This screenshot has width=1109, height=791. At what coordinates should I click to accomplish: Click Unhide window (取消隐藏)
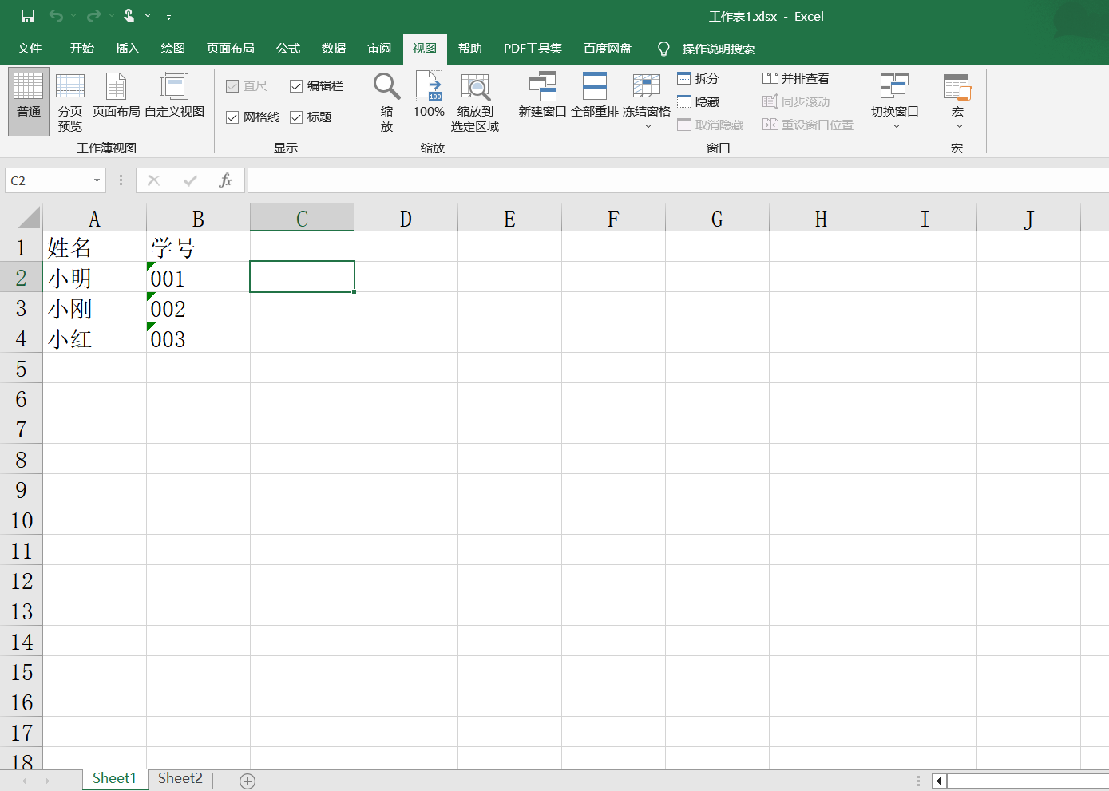711,125
